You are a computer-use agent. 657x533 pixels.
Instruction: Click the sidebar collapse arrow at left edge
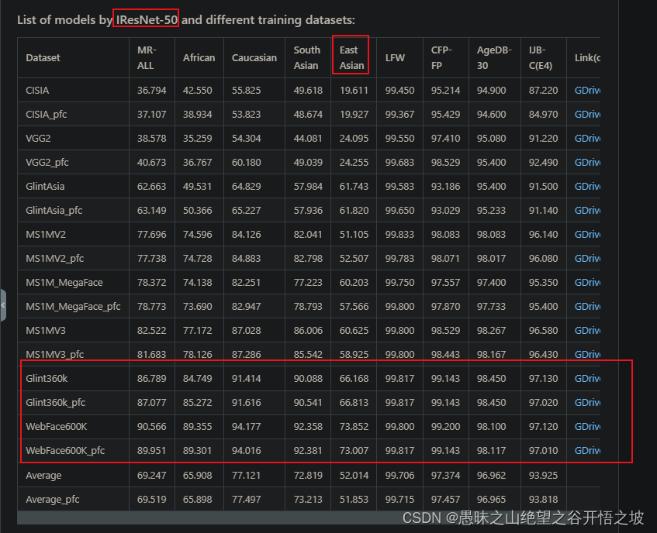3,305
